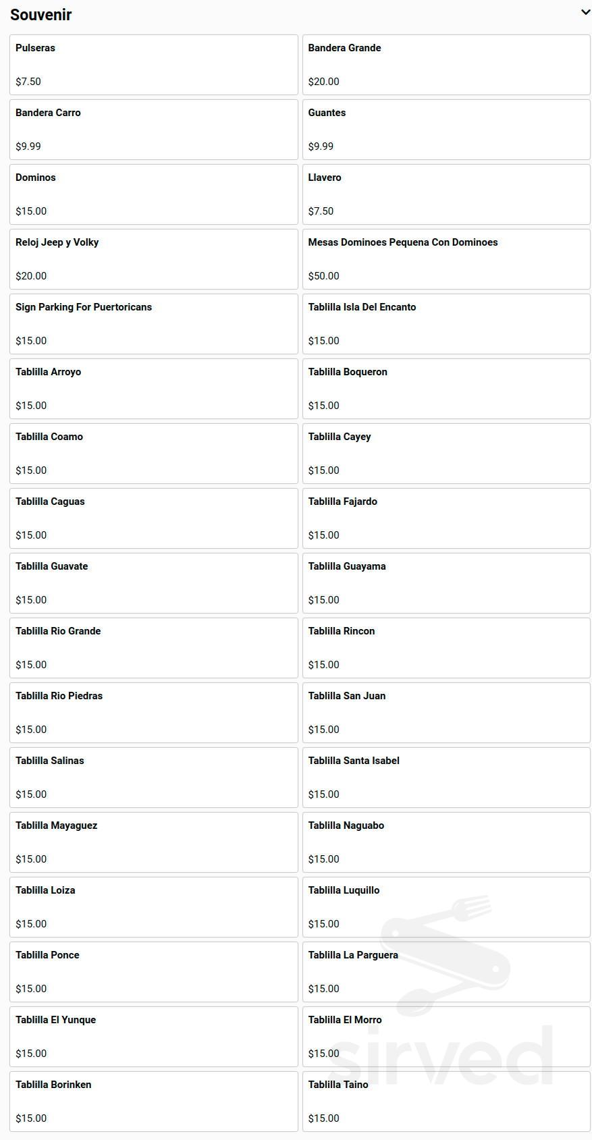The height and width of the screenshot is (1140, 592).
Task: Open Sign Parking For Puertoricans item
Action: click(x=154, y=324)
